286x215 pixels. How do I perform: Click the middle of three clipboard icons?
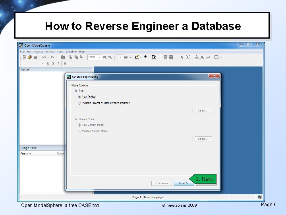pos(76,57)
